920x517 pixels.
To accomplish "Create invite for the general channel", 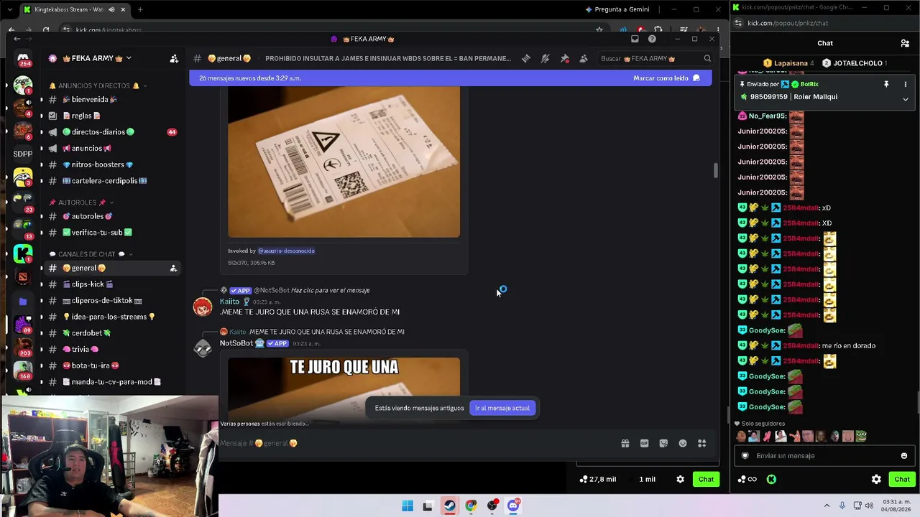I will tap(173, 268).
